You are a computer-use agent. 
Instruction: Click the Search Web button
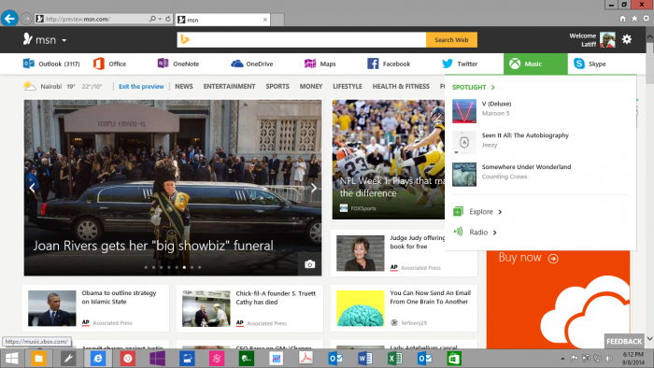coord(451,40)
